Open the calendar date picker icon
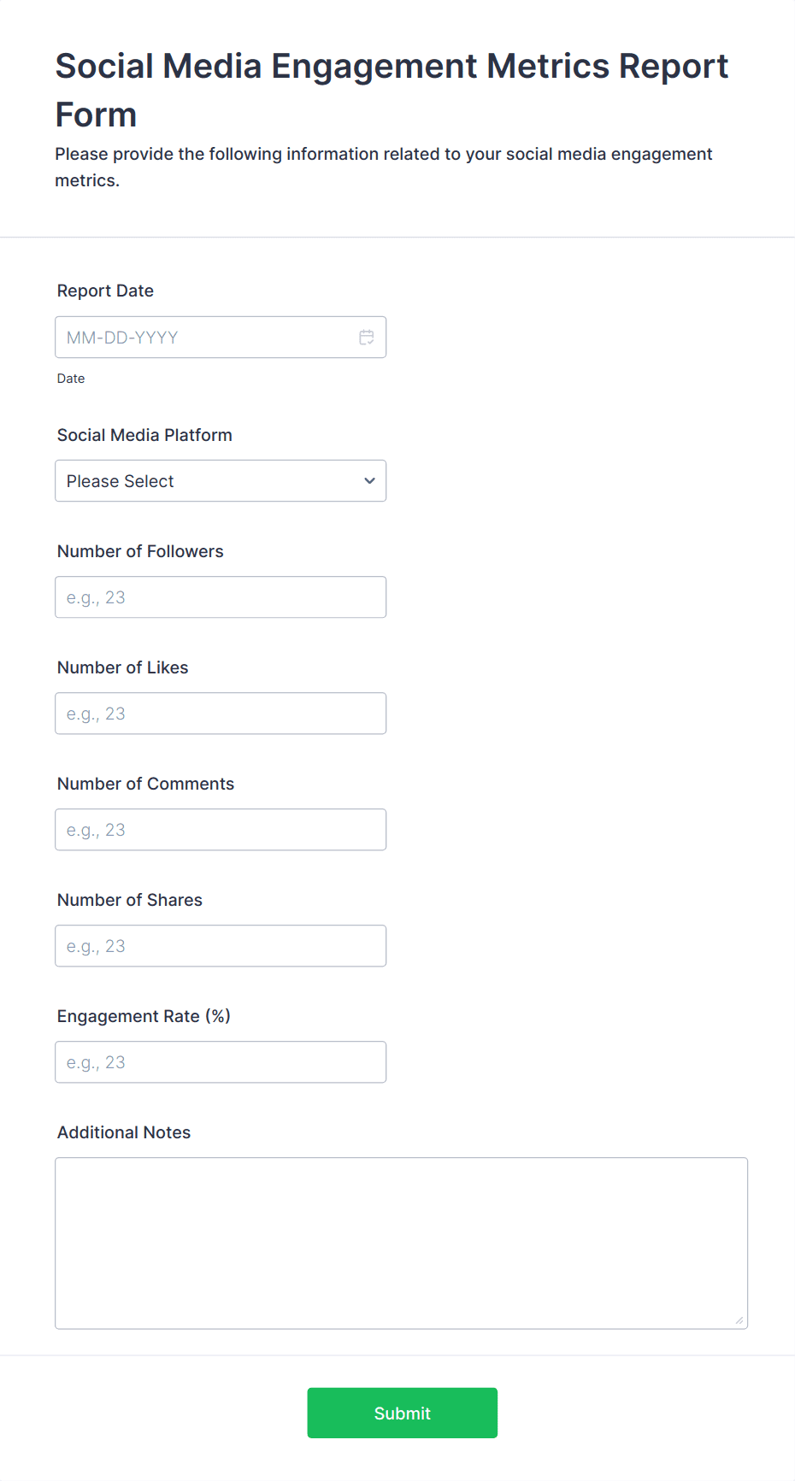Viewport: 795px width, 1481px height. point(367,338)
